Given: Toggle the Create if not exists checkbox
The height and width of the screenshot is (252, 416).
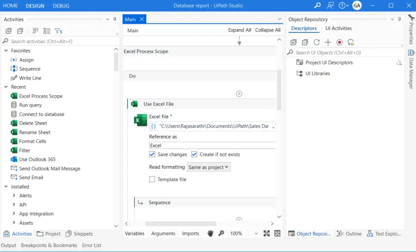Looking at the screenshot, I should pos(194,154).
